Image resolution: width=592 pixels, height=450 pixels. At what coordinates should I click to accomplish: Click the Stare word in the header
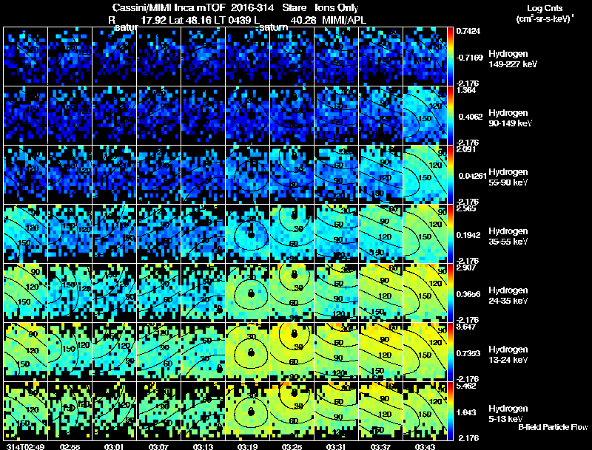pyautogui.click(x=295, y=8)
